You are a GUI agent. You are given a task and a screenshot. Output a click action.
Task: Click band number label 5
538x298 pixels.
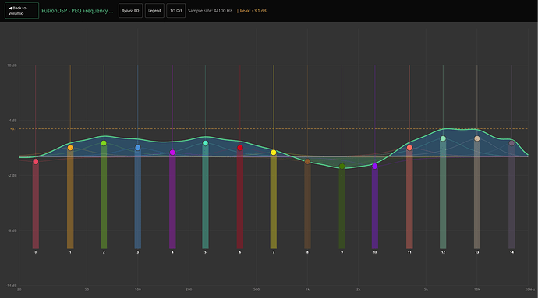(x=206, y=252)
